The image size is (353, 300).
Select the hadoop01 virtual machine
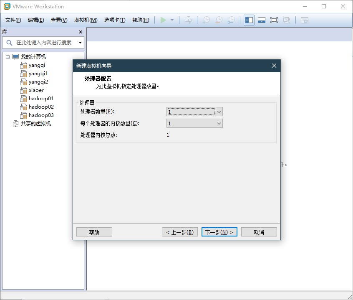[x=41, y=99]
